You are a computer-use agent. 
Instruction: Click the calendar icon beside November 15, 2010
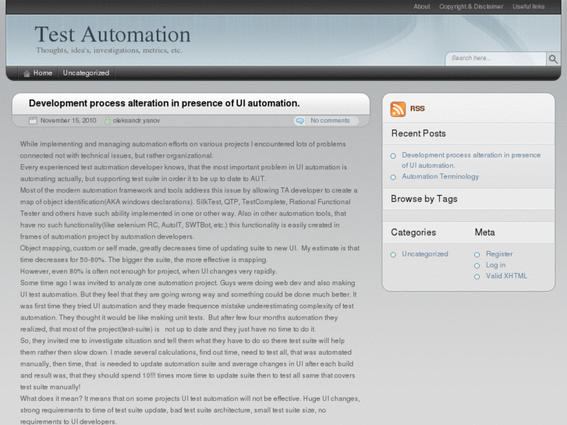(x=33, y=121)
